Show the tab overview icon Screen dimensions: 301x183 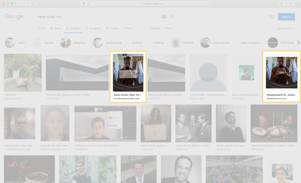(291, 4)
